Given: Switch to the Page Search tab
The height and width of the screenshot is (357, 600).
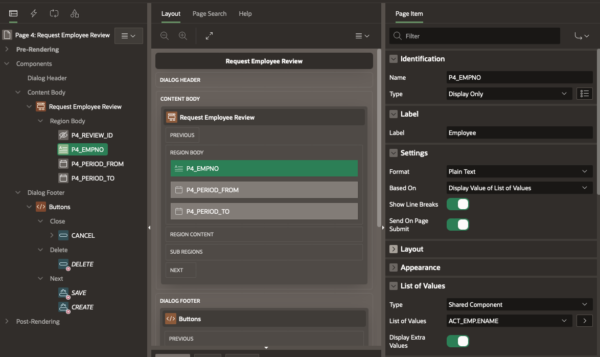Looking at the screenshot, I should [210, 13].
